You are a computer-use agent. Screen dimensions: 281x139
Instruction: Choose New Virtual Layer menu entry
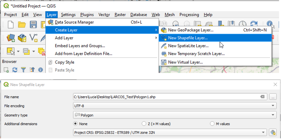(x=215, y=62)
